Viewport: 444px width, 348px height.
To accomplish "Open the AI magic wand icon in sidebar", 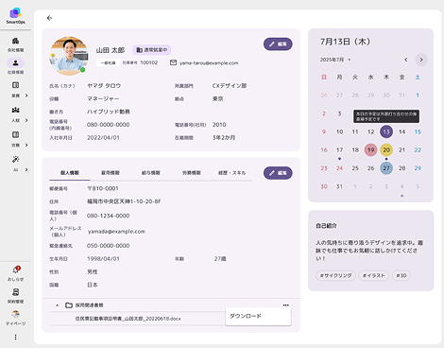I will tap(15, 159).
